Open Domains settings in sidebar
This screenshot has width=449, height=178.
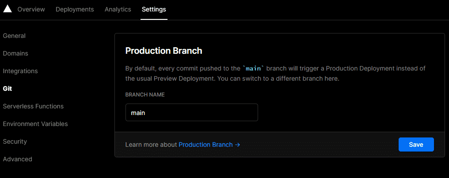pyautogui.click(x=15, y=53)
